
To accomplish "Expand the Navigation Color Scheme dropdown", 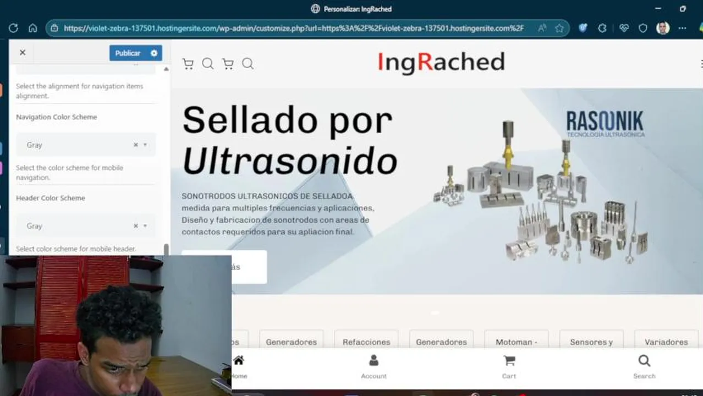I will coord(145,145).
